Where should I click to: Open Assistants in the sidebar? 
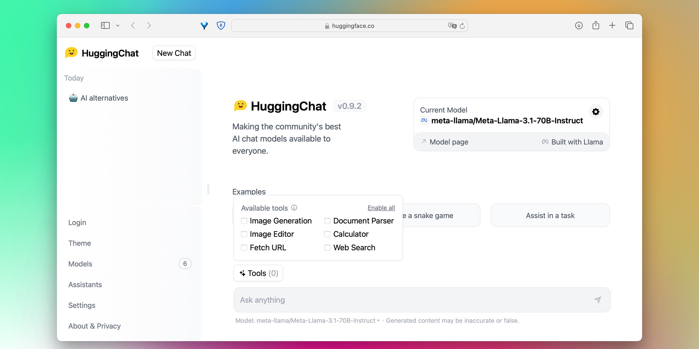[x=85, y=285]
